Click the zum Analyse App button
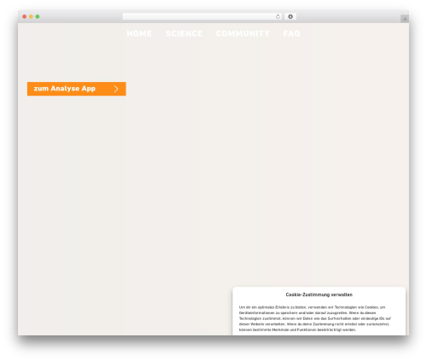427x361 pixels. (77, 89)
